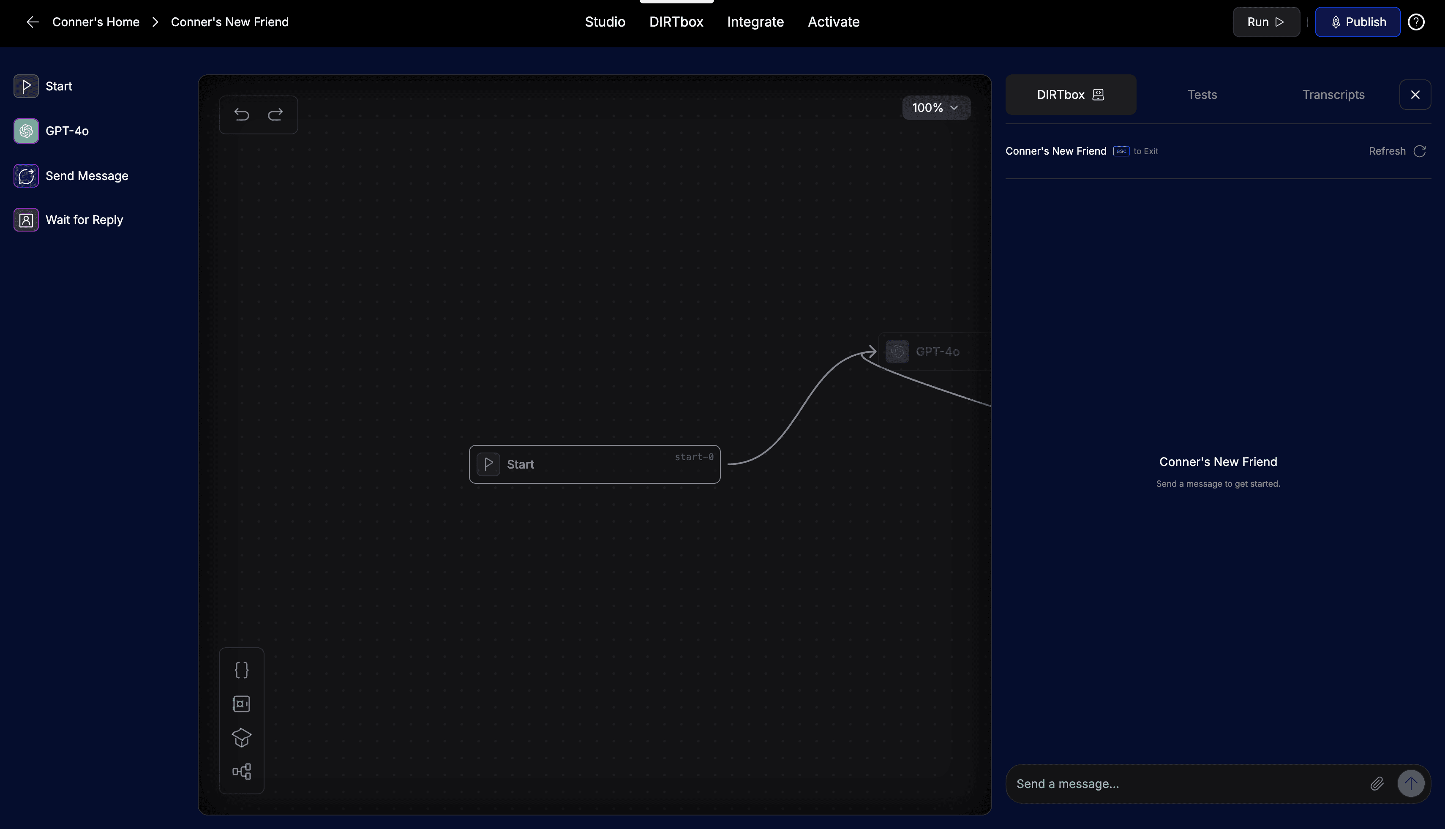Click the send arrow in the chat panel
This screenshot has height=829, width=1445.
point(1410,783)
